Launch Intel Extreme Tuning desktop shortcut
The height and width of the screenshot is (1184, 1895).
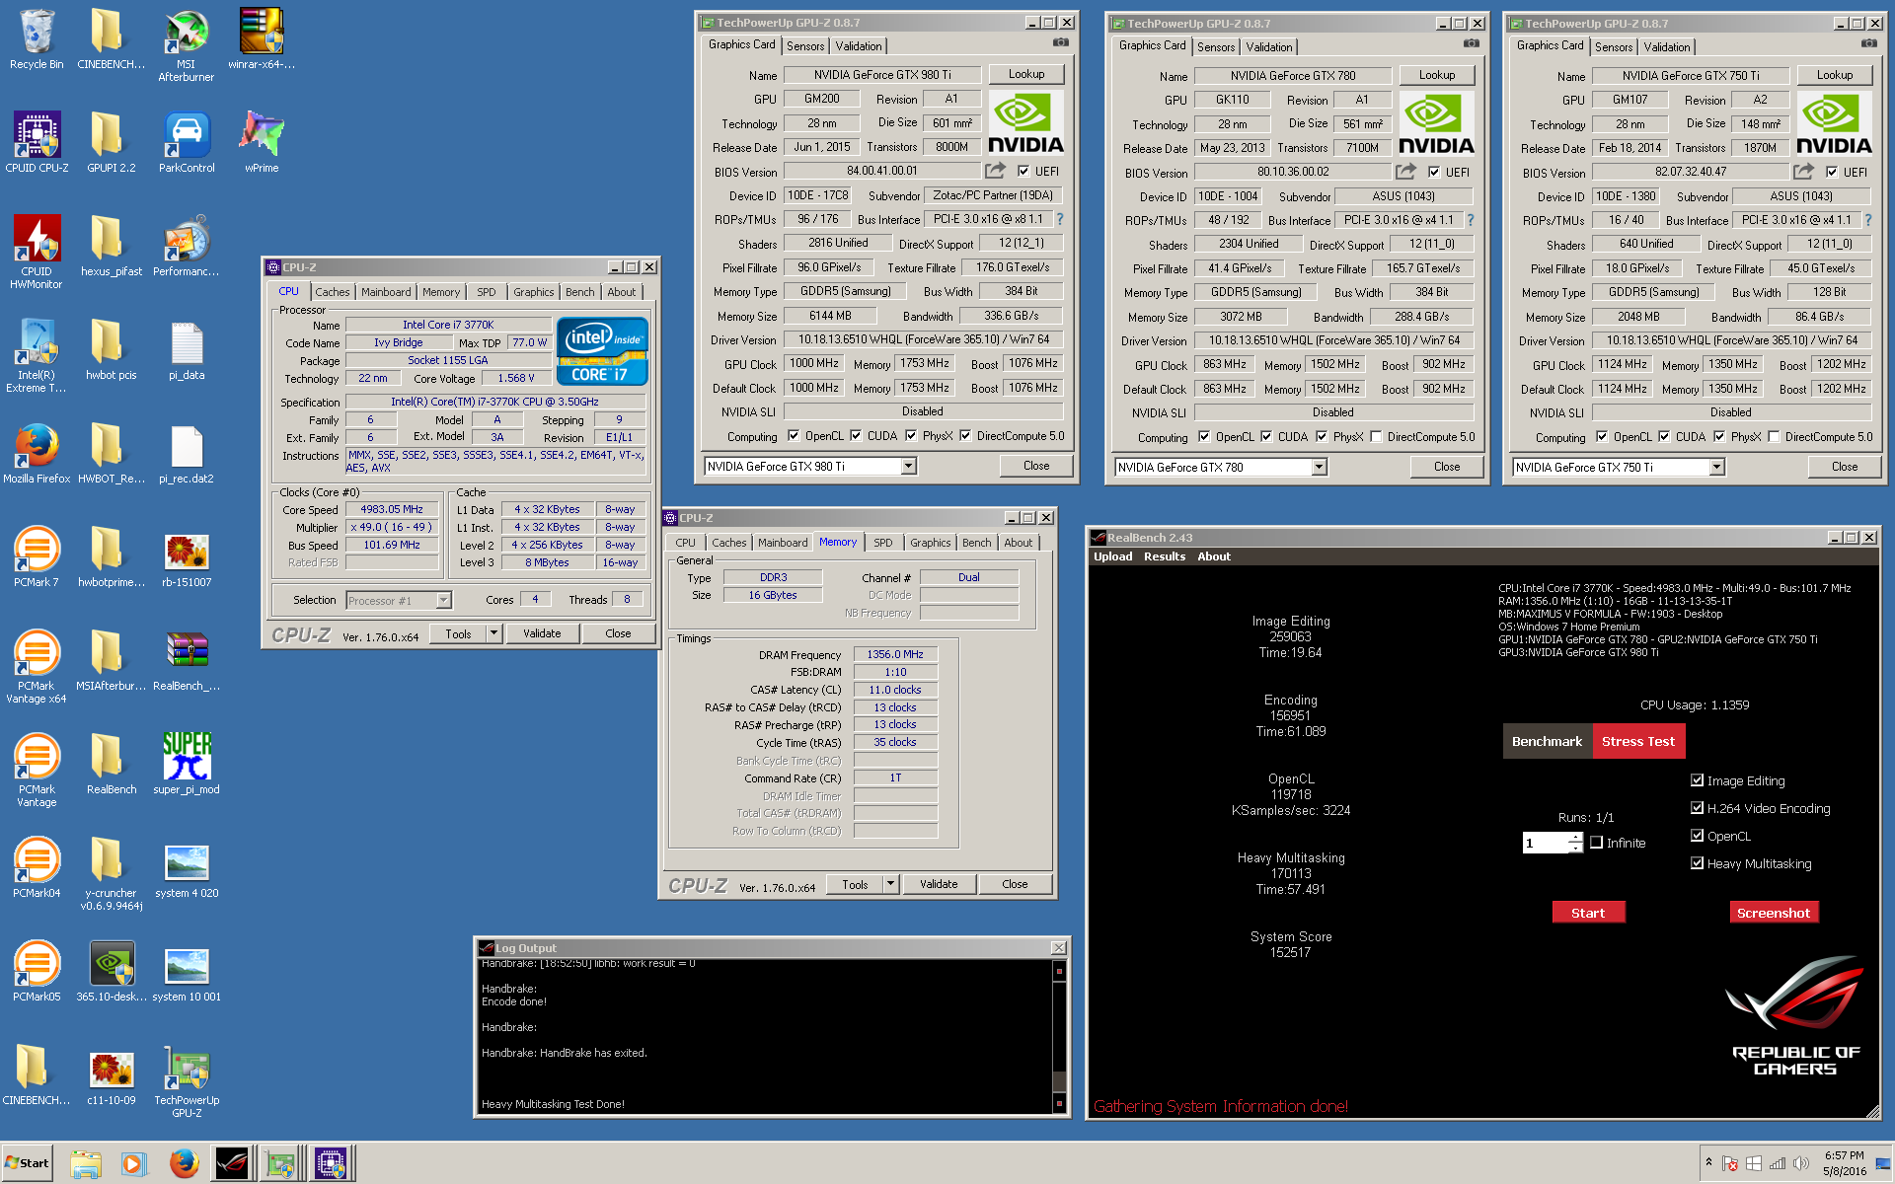[x=37, y=356]
